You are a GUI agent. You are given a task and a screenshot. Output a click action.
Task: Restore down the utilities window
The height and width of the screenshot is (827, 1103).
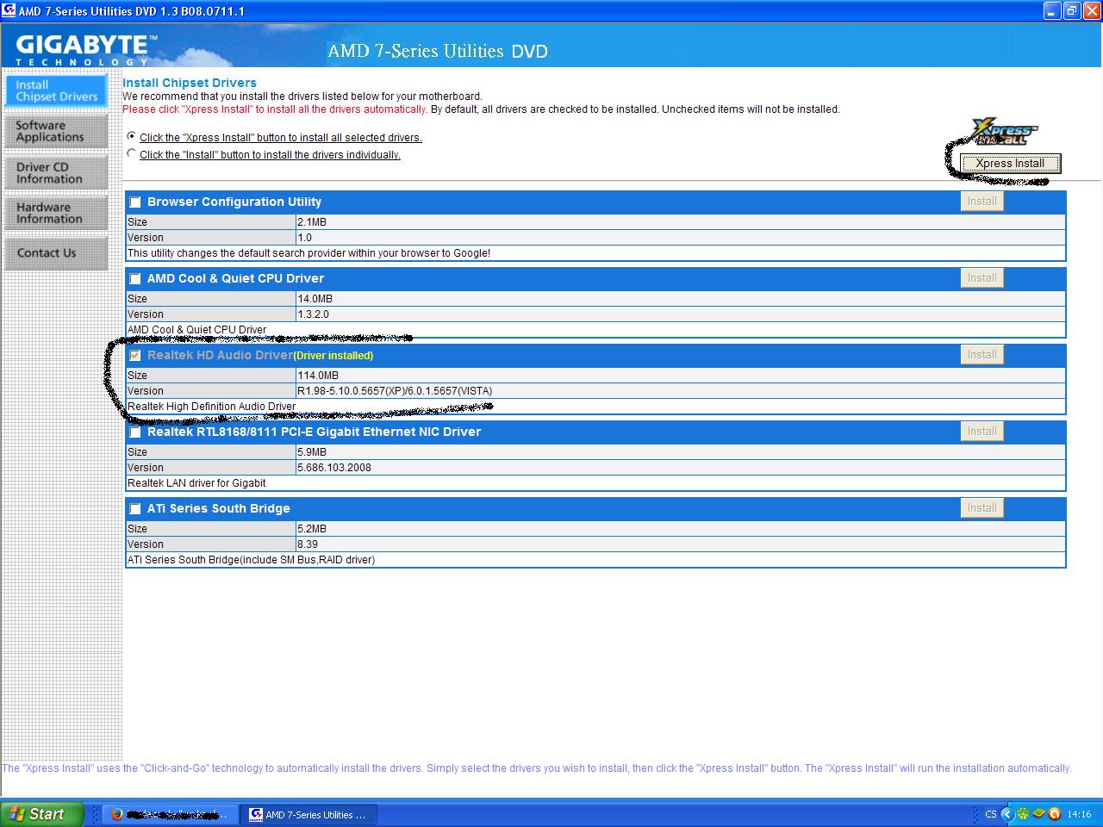tap(1072, 10)
